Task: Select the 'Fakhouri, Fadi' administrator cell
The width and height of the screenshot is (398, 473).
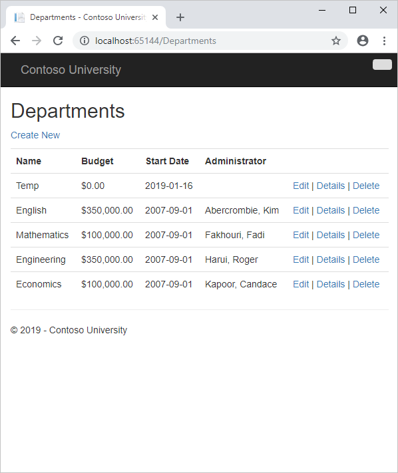Action: click(235, 235)
